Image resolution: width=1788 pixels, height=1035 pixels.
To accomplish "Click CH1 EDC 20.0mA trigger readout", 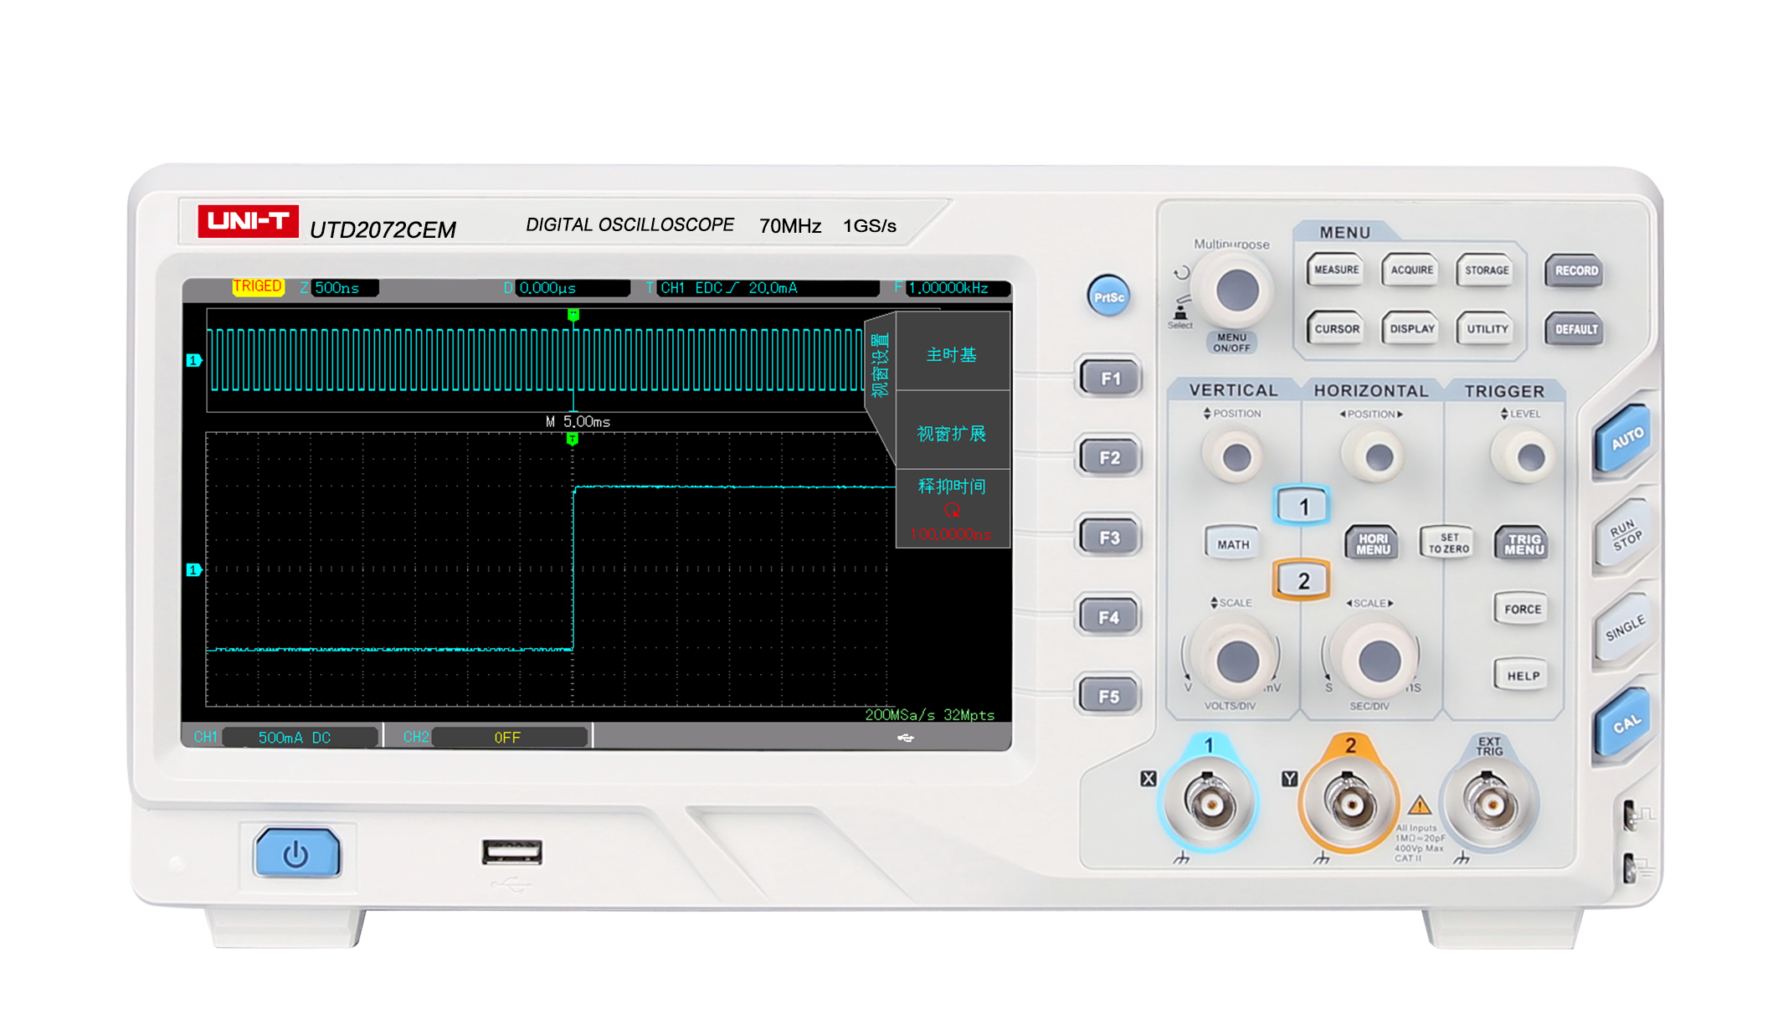I will tap(762, 287).
